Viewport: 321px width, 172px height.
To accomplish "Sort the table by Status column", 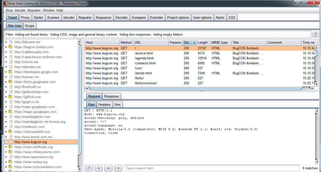I will (189, 42).
